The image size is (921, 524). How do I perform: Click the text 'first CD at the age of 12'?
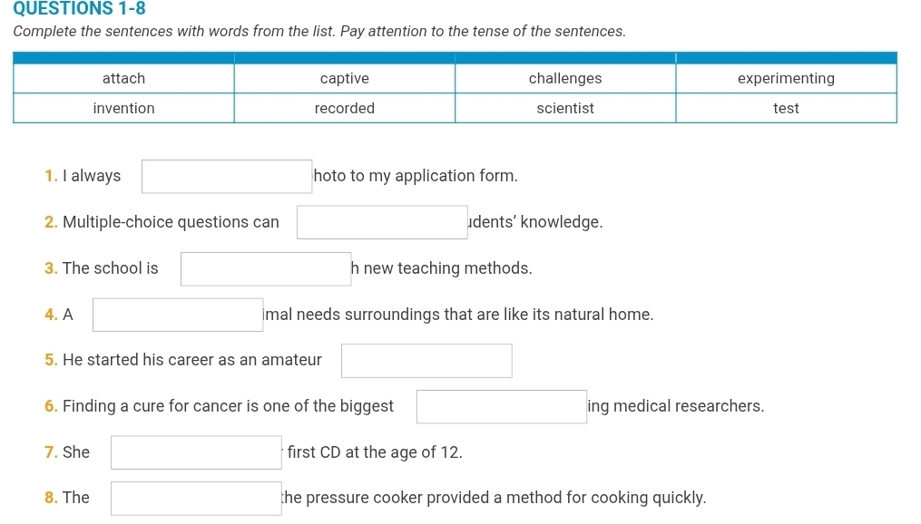tap(374, 452)
